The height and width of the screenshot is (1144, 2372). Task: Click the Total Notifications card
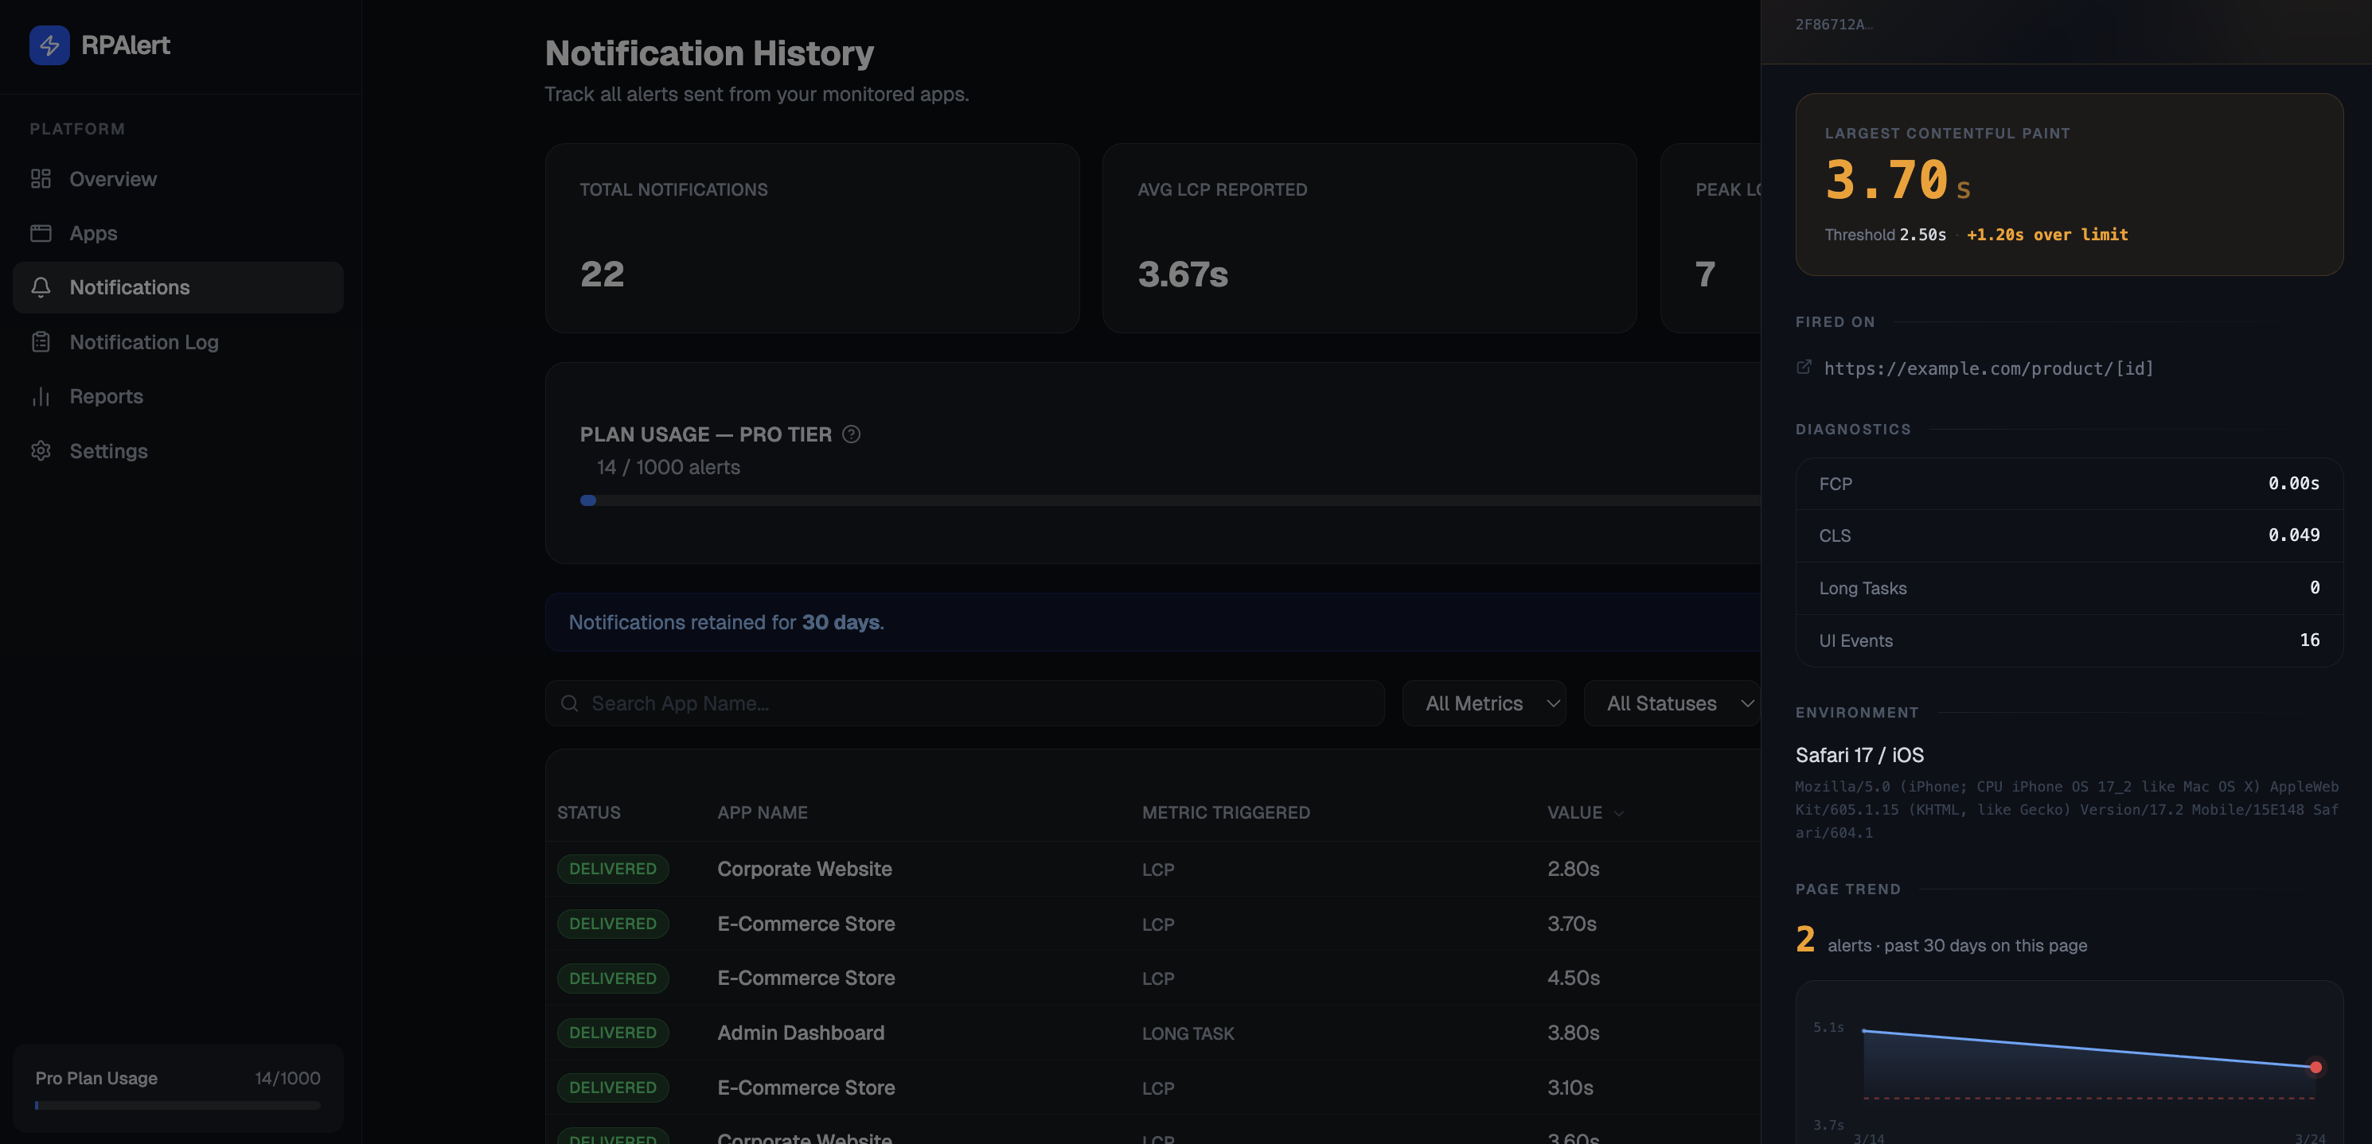click(x=812, y=237)
